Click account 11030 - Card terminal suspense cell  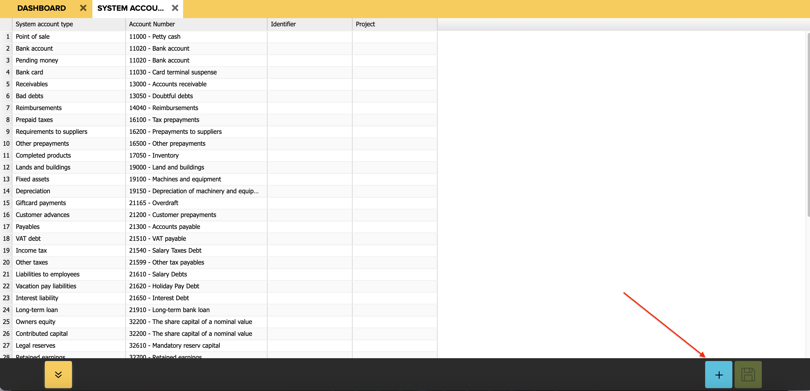[x=173, y=72]
